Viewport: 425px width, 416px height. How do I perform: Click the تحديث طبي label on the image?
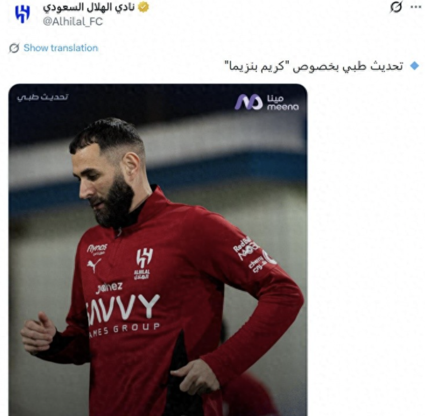pos(42,97)
